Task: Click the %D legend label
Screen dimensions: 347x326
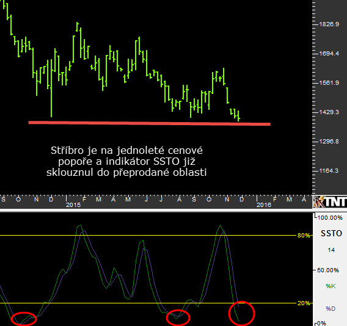Action: click(x=331, y=308)
